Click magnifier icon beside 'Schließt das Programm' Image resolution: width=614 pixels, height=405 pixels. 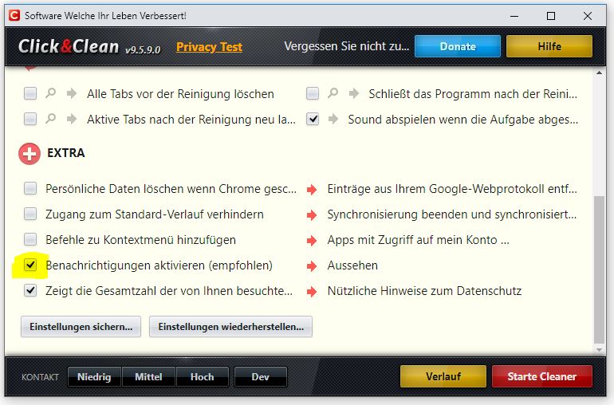(333, 93)
